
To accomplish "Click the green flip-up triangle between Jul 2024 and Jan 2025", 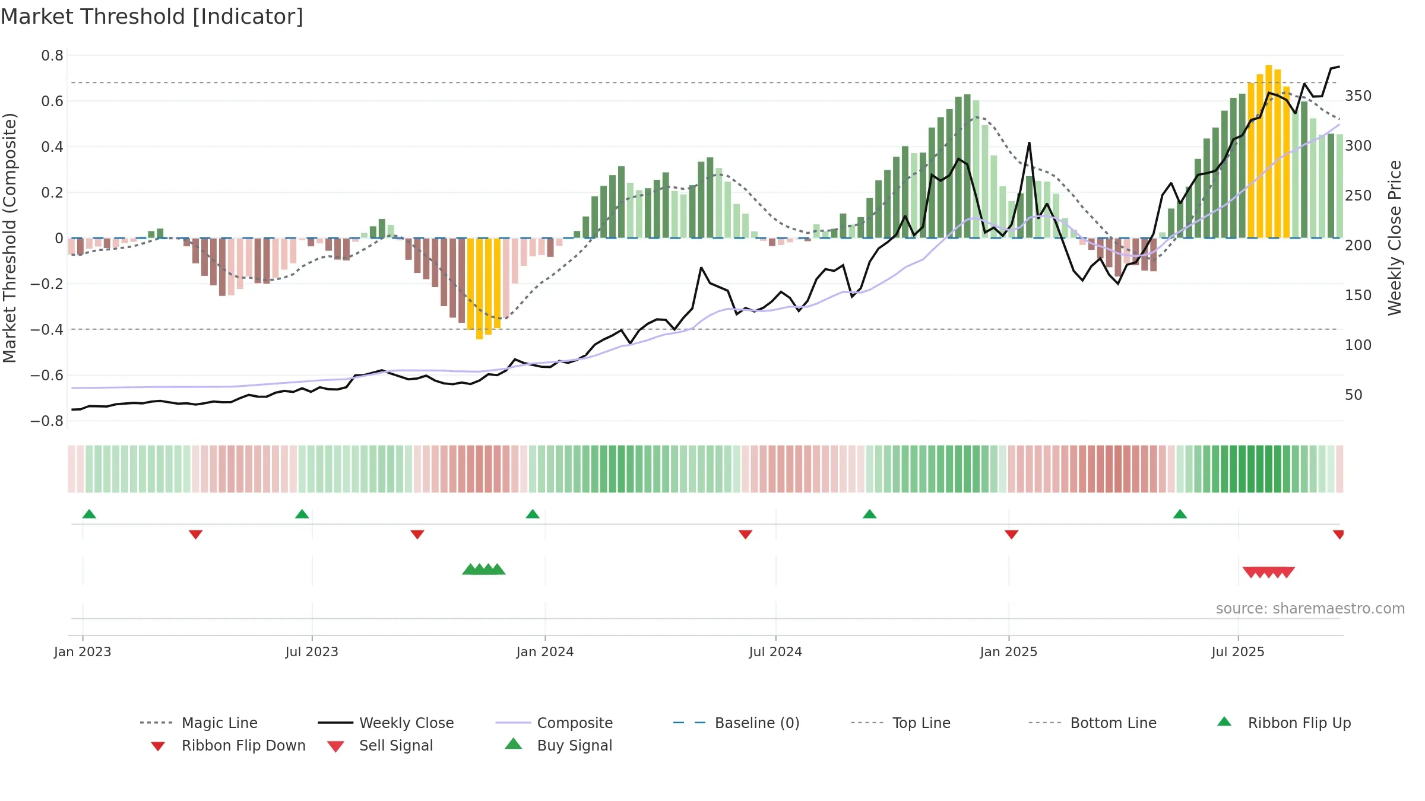I will pos(869,514).
